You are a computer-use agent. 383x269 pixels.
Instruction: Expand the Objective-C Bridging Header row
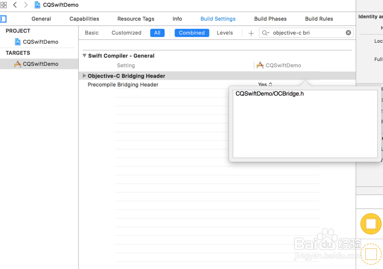pyautogui.click(x=84, y=76)
